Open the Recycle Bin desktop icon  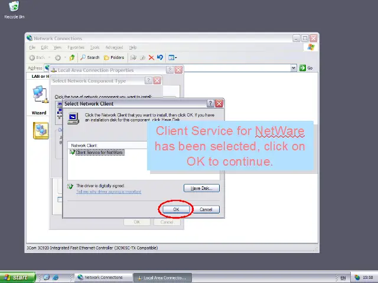click(14, 9)
